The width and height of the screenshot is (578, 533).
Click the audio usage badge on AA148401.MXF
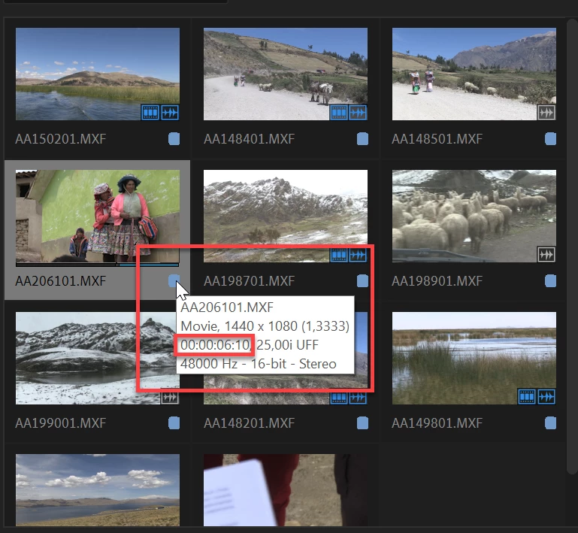(x=358, y=113)
